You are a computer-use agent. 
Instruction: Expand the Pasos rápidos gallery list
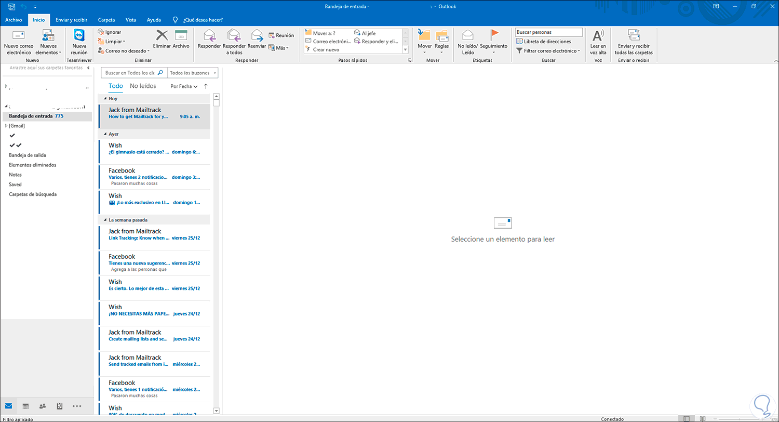[405, 50]
